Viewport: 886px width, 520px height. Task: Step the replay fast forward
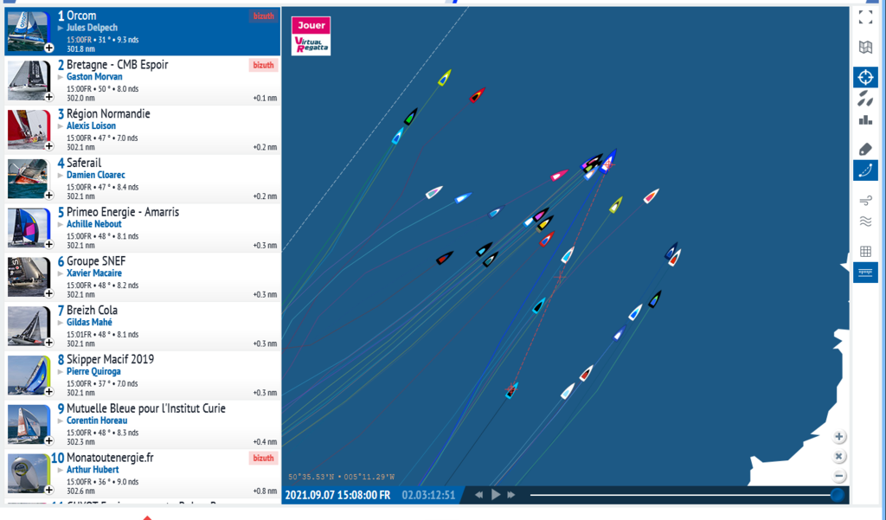(511, 495)
